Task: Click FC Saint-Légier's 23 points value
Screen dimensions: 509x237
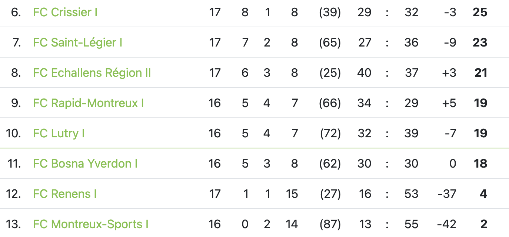Action: pyautogui.click(x=480, y=43)
